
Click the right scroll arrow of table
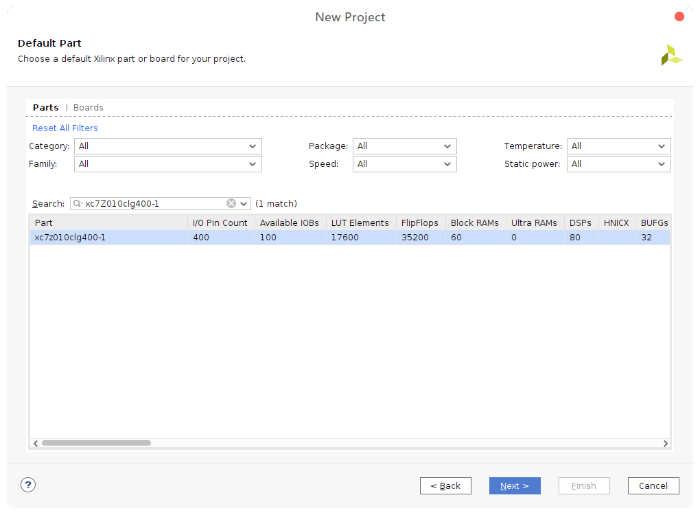[x=665, y=444]
